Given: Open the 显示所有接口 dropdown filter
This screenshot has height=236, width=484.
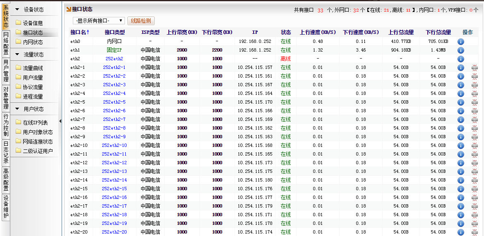Looking at the screenshot, I should [x=98, y=21].
